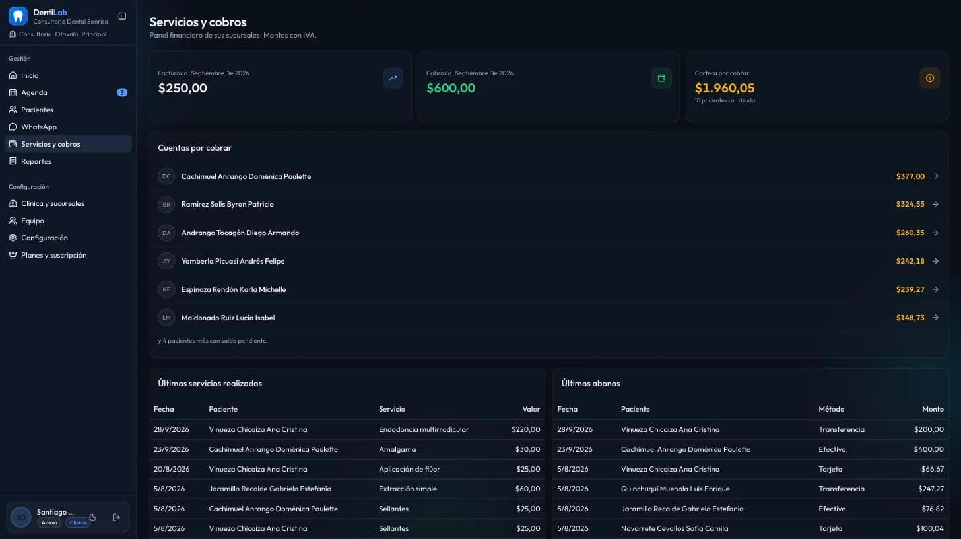This screenshot has height=539, width=961.
Task: Click the $148,73 pending amount
Action: pyautogui.click(x=910, y=318)
